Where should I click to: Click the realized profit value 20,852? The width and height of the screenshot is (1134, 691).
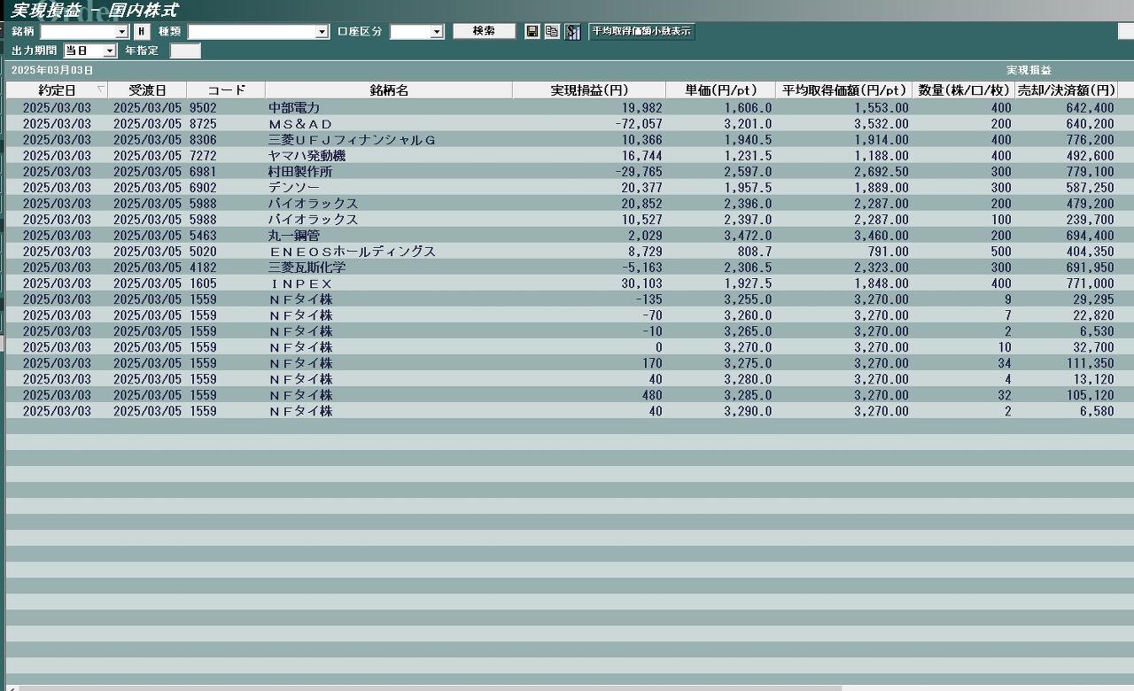coord(641,204)
